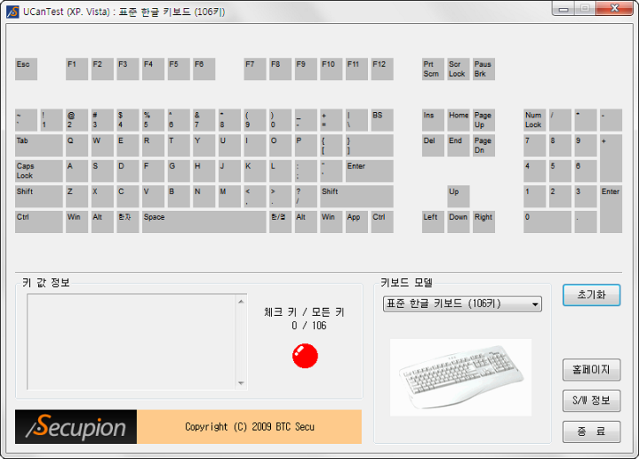Click the App key tile
Screen dimensions: 639x459
point(357,222)
